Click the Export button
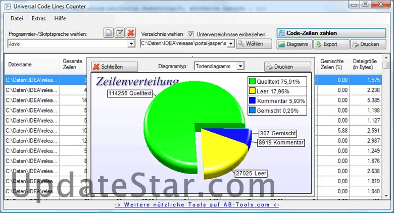394x213 pixels. coord(331,44)
